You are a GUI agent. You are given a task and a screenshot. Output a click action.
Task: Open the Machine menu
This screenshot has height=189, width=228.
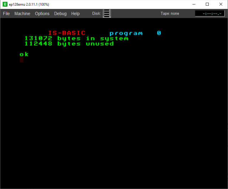pyautogui.click(x=22, y=14)
